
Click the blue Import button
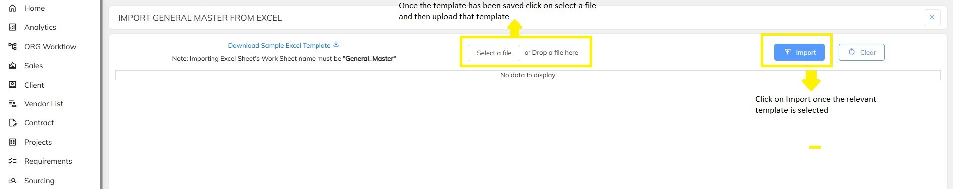[x=799, y=52]
